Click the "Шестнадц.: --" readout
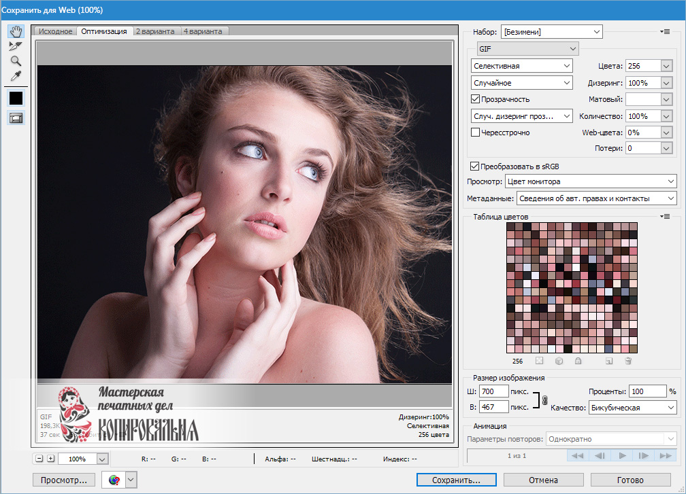The height and width of the screenshot is (494, 686). 334,459
